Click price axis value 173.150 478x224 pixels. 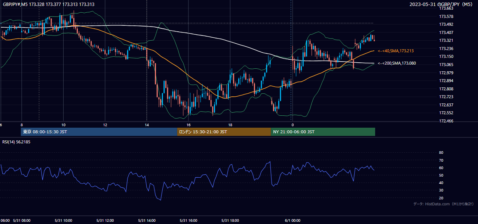click(x=446, y=57)
